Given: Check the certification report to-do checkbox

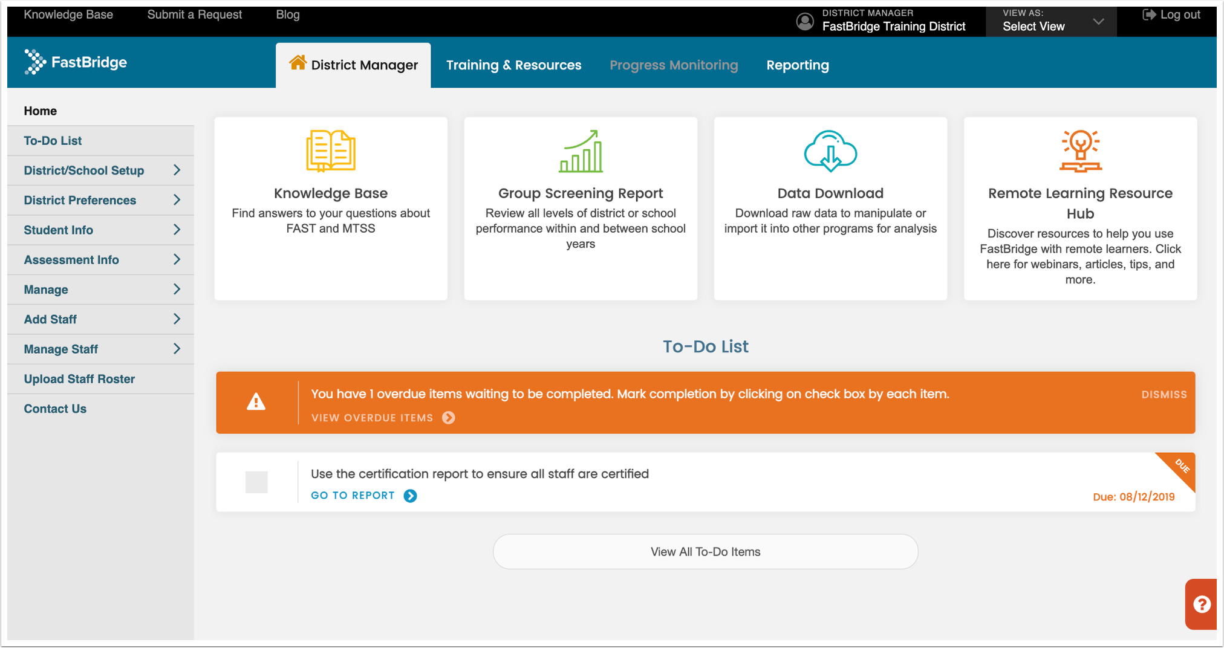Looking at the screenshot, I should pos(256,482).
